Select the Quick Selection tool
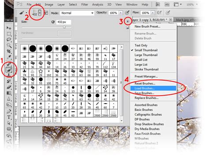 pyautogui.click(x=9, y=45)
